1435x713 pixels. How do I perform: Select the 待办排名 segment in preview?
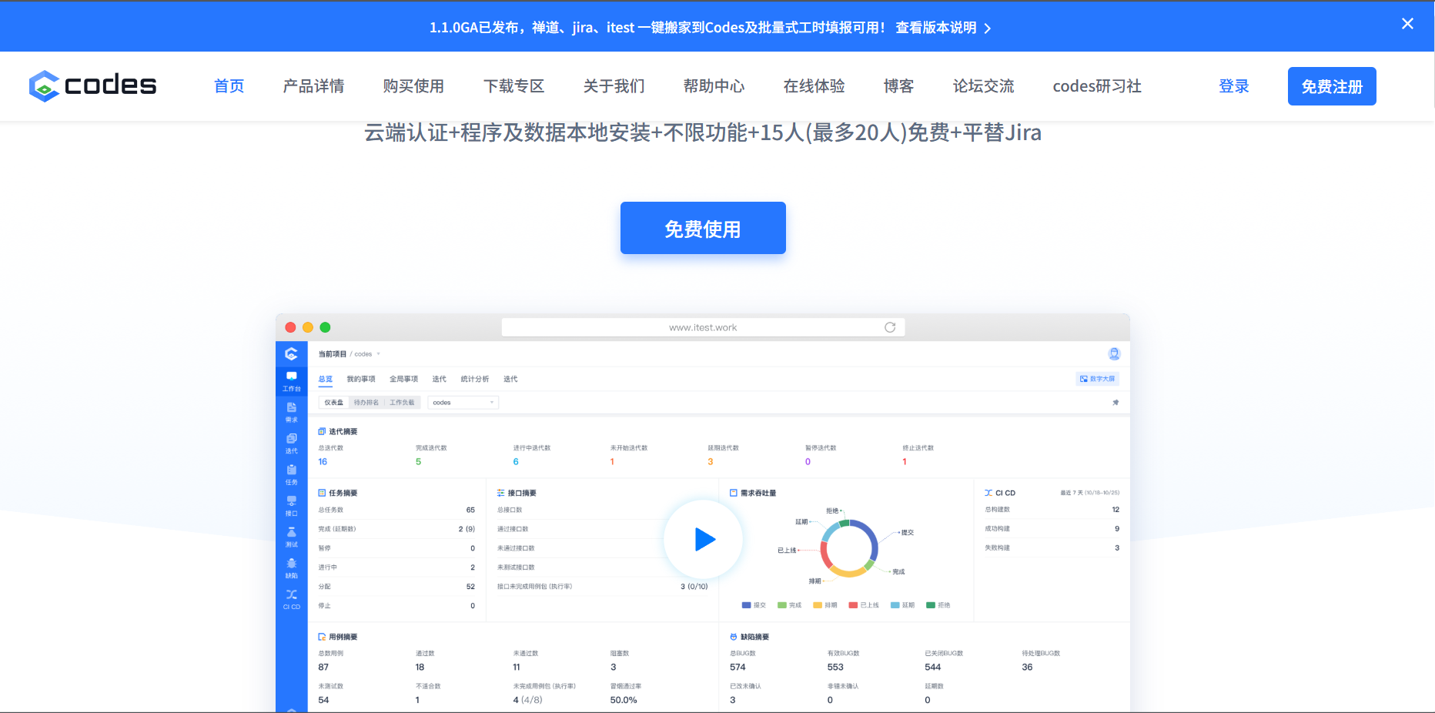(366, 403)
